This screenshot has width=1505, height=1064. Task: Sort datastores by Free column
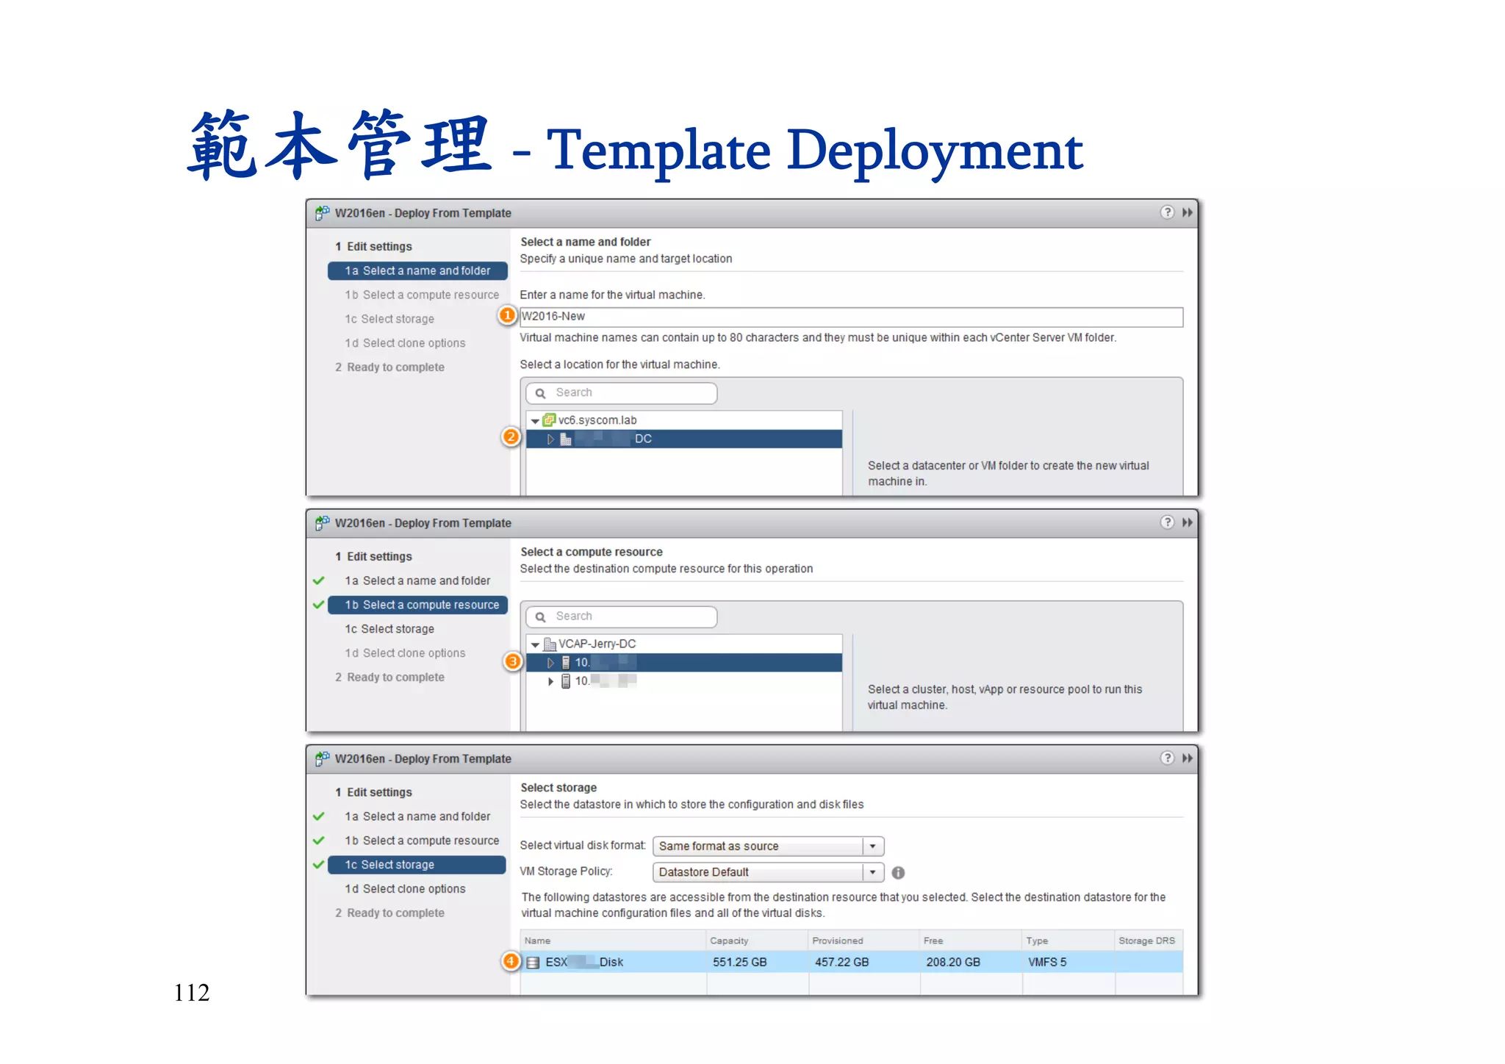coord(971,941)
